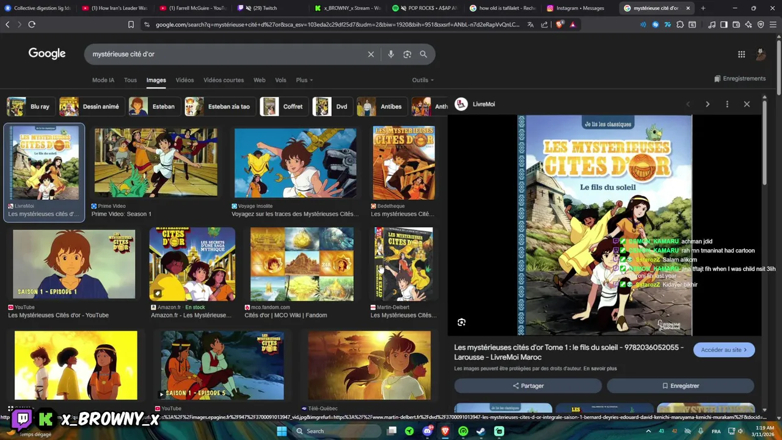782x440 pixels.
Task: Switch to Mode IA tab
Action: (x=103, y=80)
